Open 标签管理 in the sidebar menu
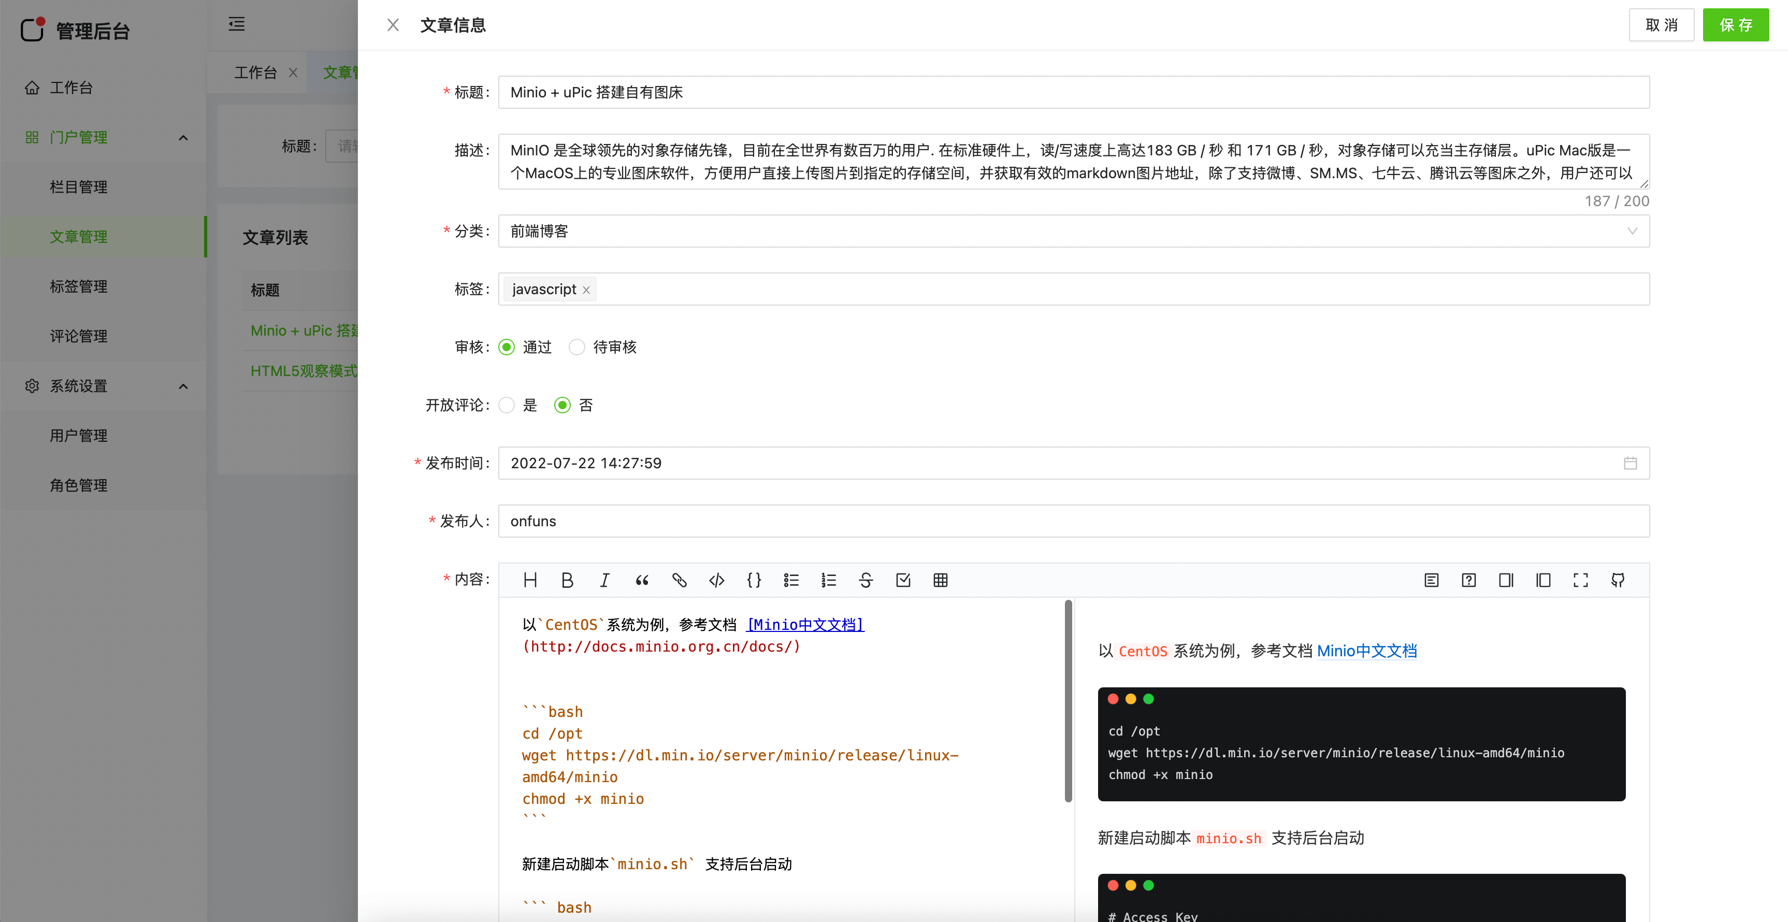The height and width of the screenshot is (922, 1788). coord(78,287)
